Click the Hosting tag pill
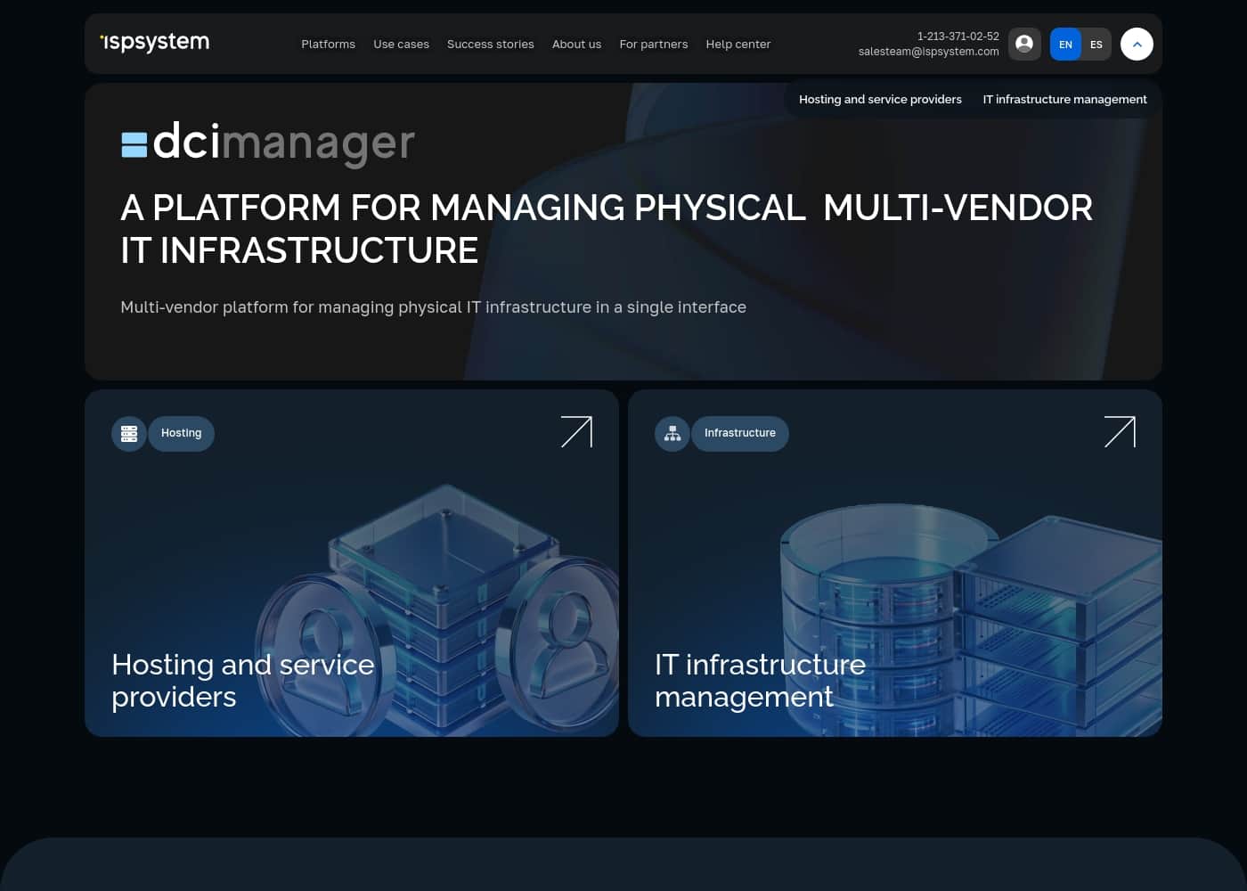This screenshot has height=891, width=1247. (182, 434)
